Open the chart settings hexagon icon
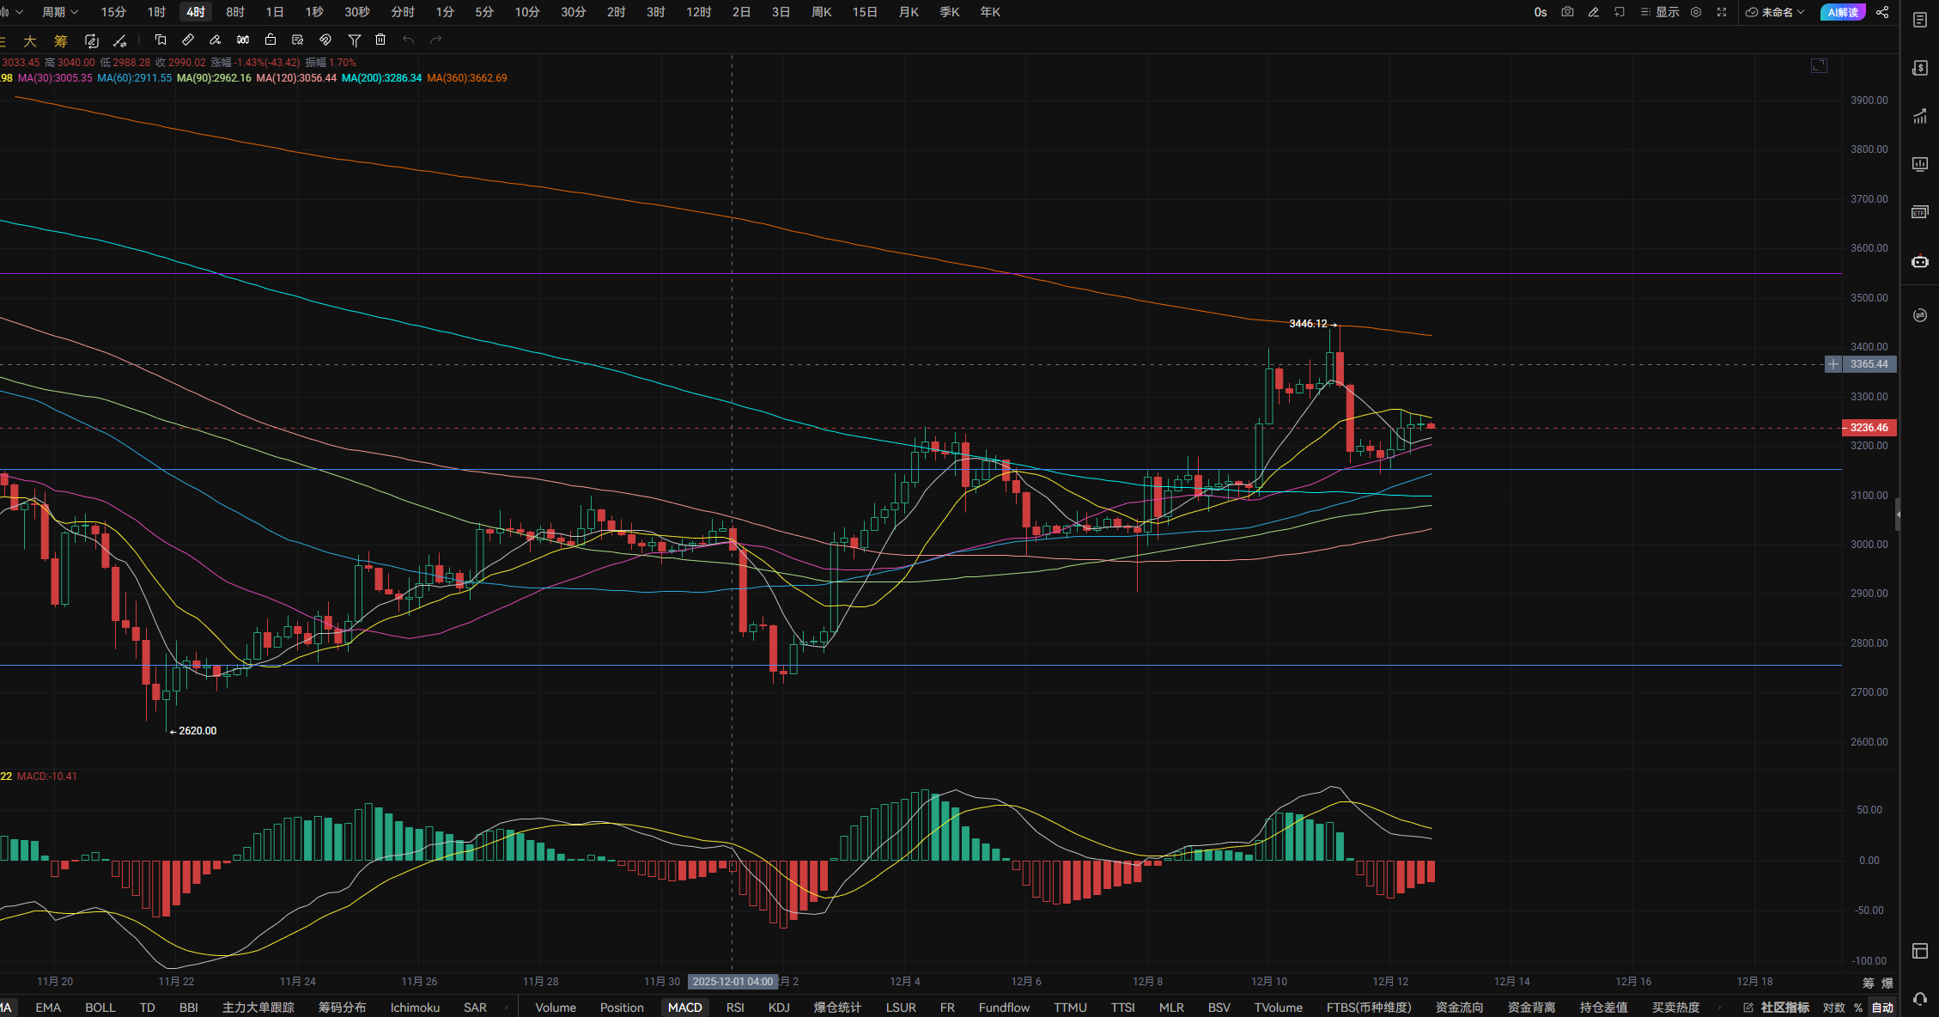 pos(1696,12)
